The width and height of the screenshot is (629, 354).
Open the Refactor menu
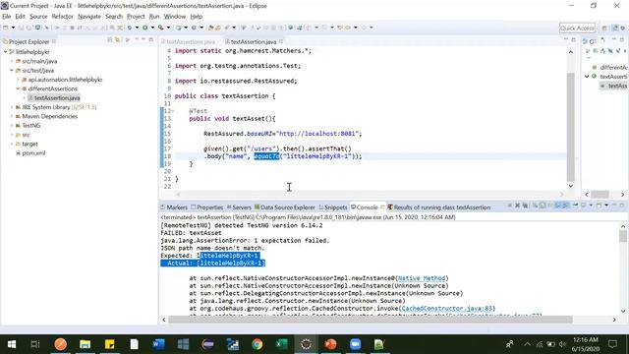point(63,17)
